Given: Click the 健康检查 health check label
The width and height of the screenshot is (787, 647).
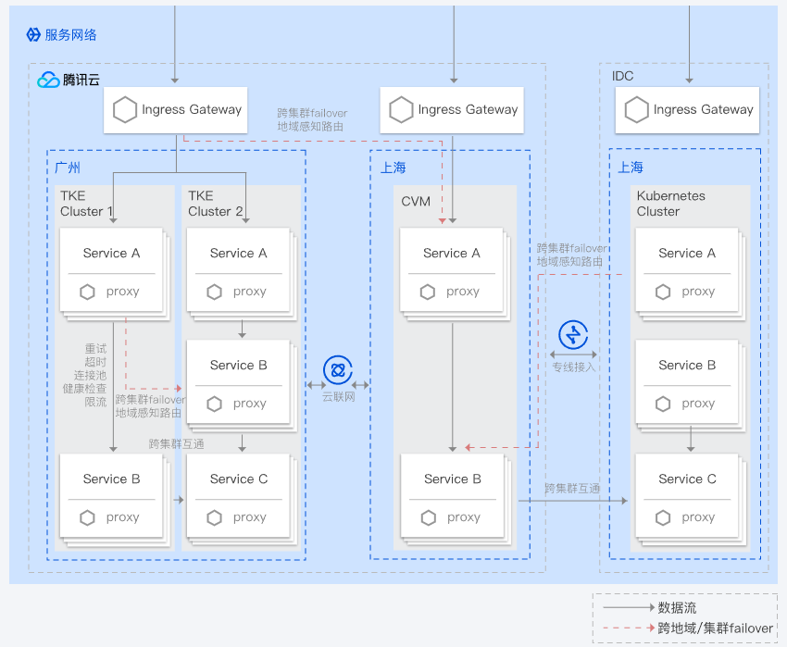Looking at the screenshot, I should pos(84,389).
